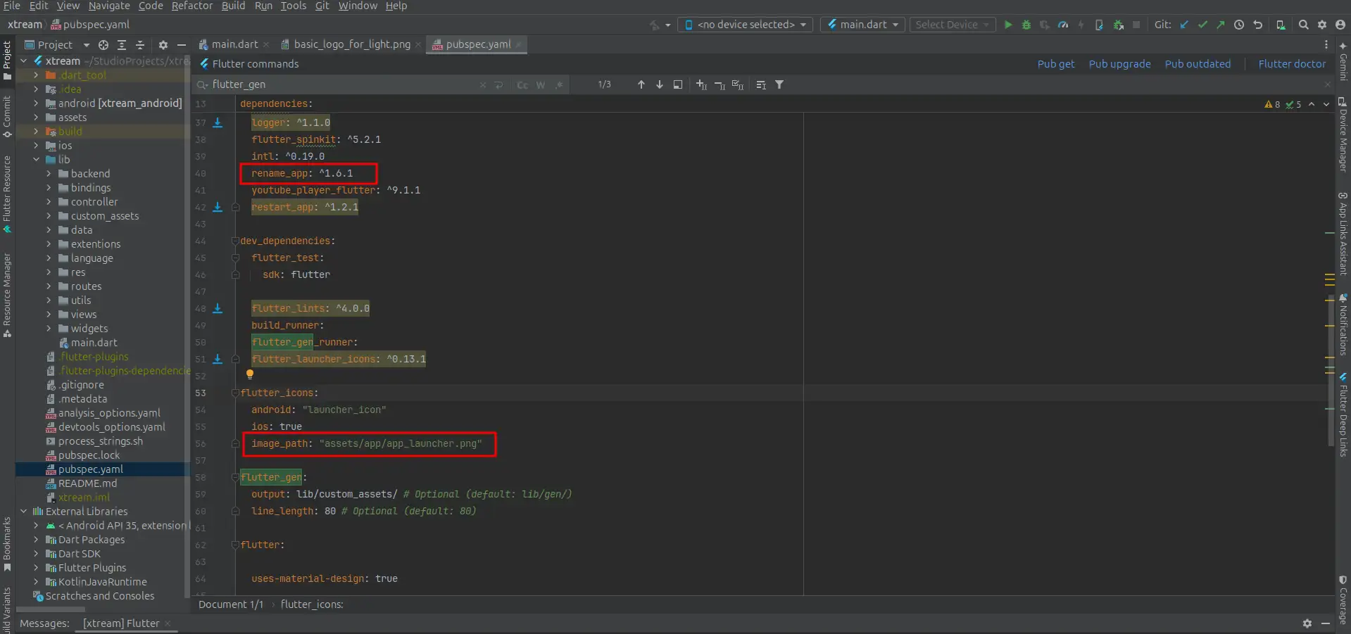The width and height of the screenshot is (1351, 634).
Task: Open the Flutter performance profiler icon
Action: 1063,25
